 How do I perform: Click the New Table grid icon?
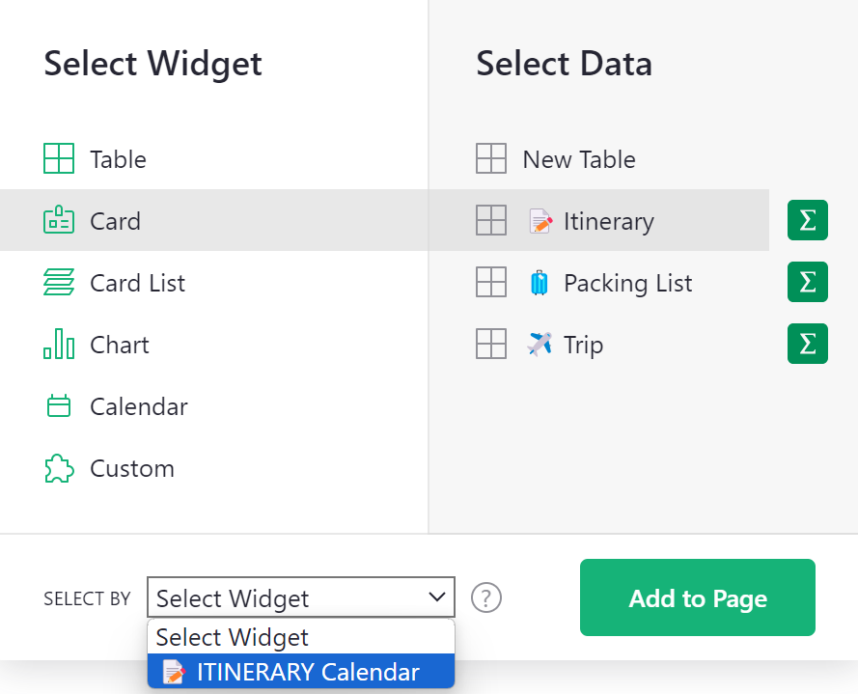(x=491, y=159)
